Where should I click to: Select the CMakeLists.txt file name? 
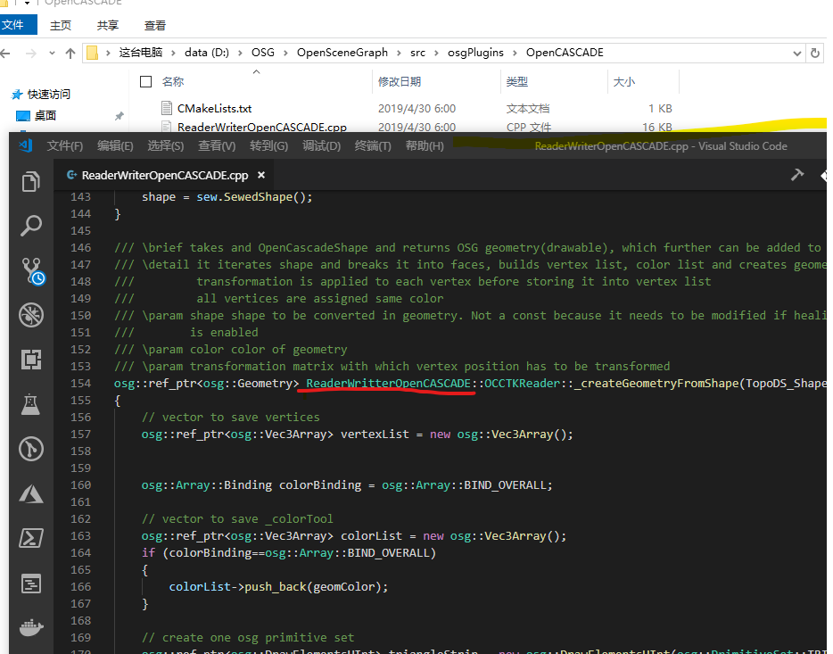point(215,108)
